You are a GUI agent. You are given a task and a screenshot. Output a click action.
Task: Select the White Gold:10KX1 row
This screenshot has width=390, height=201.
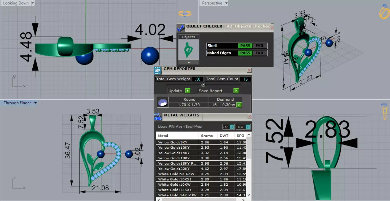pyautogui.click(x=201, y=179)
